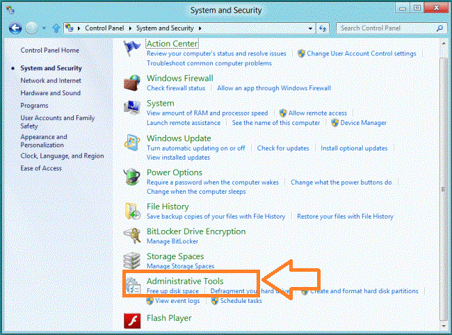This screenshot has height=335, width=452.
Task: Click the System computer icon
Action: coord(132,108)
